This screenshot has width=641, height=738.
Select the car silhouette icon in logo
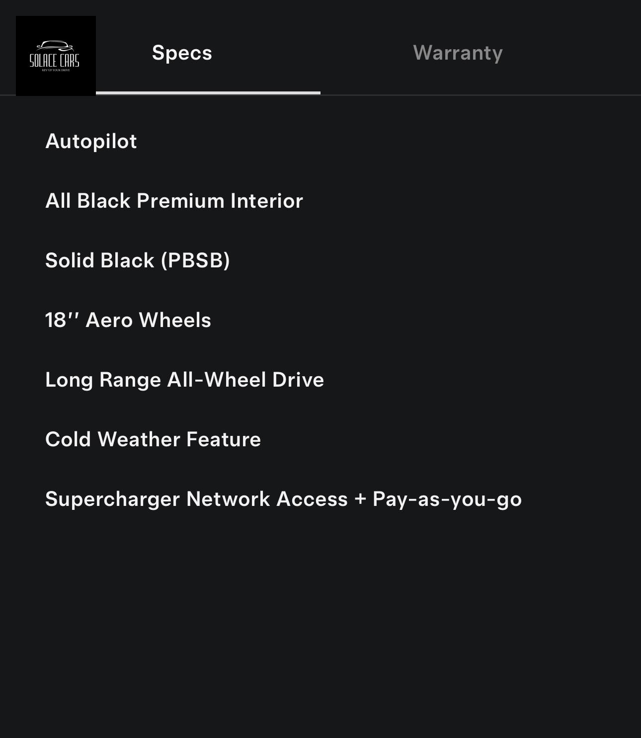(55, 45)
